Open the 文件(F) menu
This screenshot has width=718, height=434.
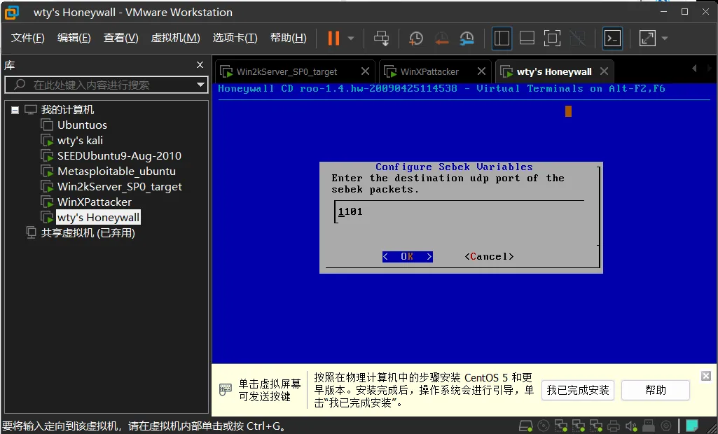point(27,38)
